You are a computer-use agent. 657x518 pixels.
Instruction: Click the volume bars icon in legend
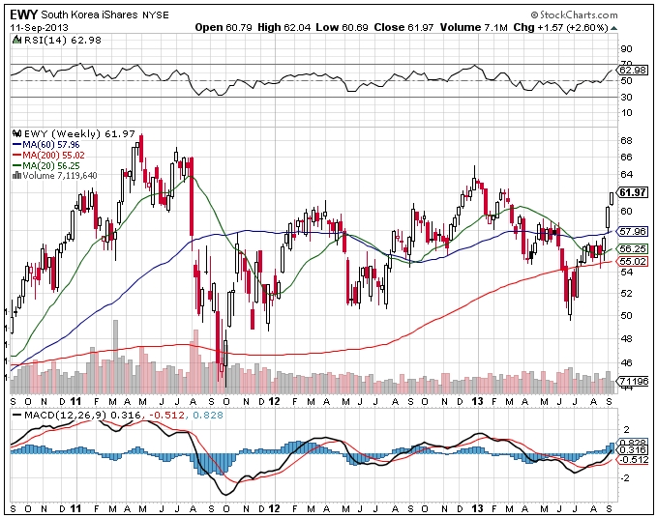[x=17, y=176]
